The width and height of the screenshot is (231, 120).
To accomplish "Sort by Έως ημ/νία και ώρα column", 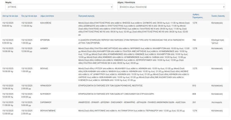I will pyautogui.click(x=29, y=16).
